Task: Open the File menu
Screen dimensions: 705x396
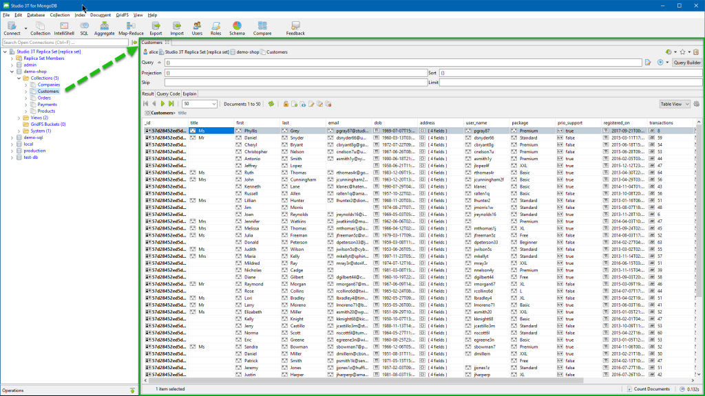Action: [x=6, y=15]
